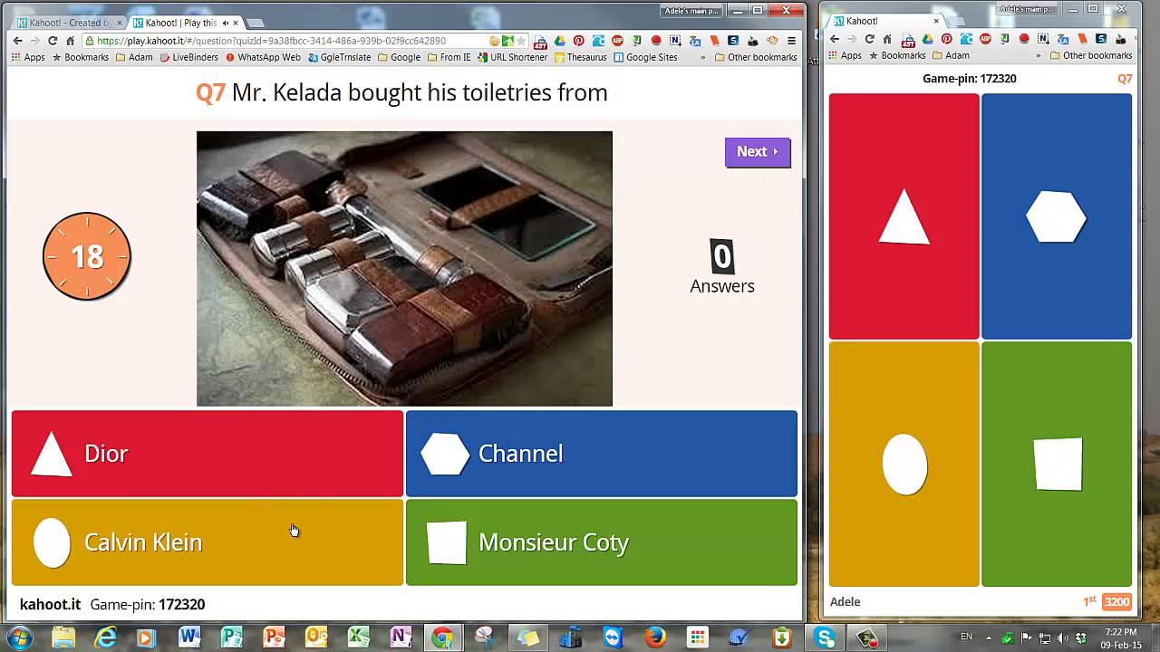
Task: Tap the blue hexagon tile in right window
Action: tap(1057, 216)
